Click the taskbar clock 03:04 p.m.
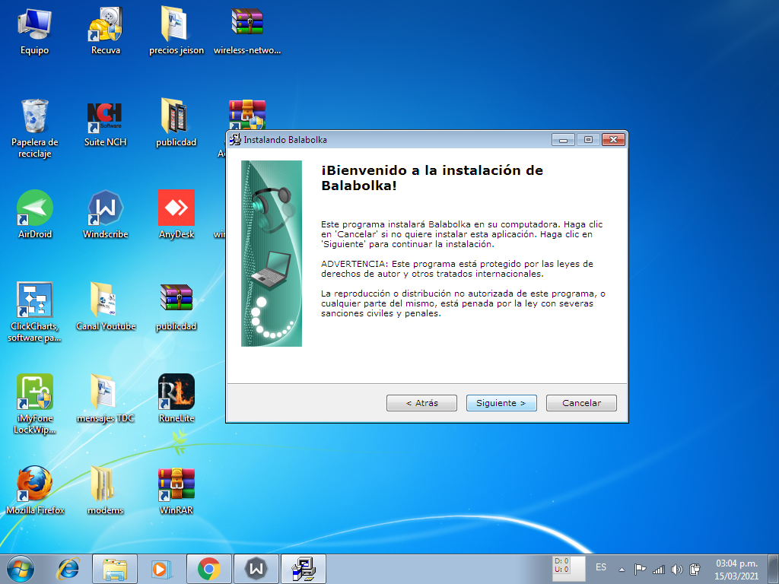 736,570
